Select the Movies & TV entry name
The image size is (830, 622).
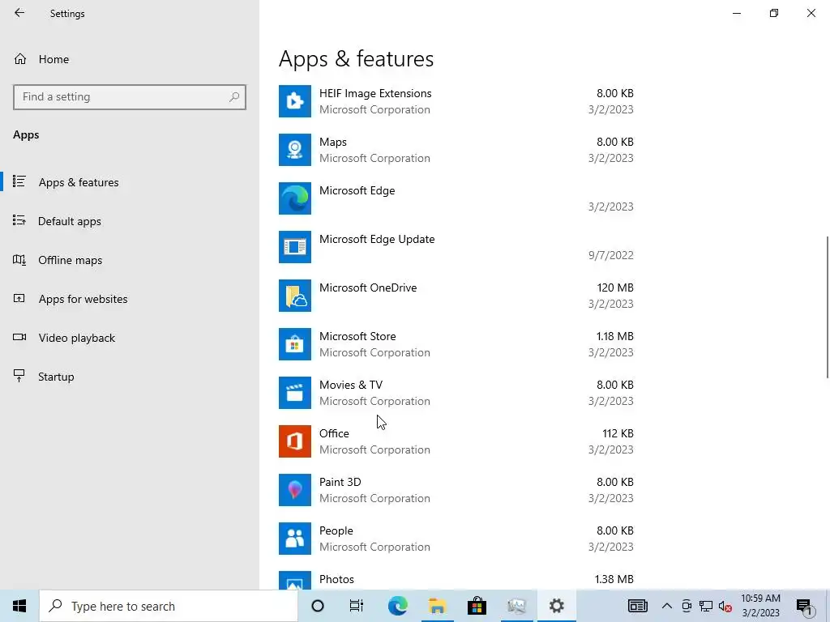pyautogui.click(x=350, y=385)
